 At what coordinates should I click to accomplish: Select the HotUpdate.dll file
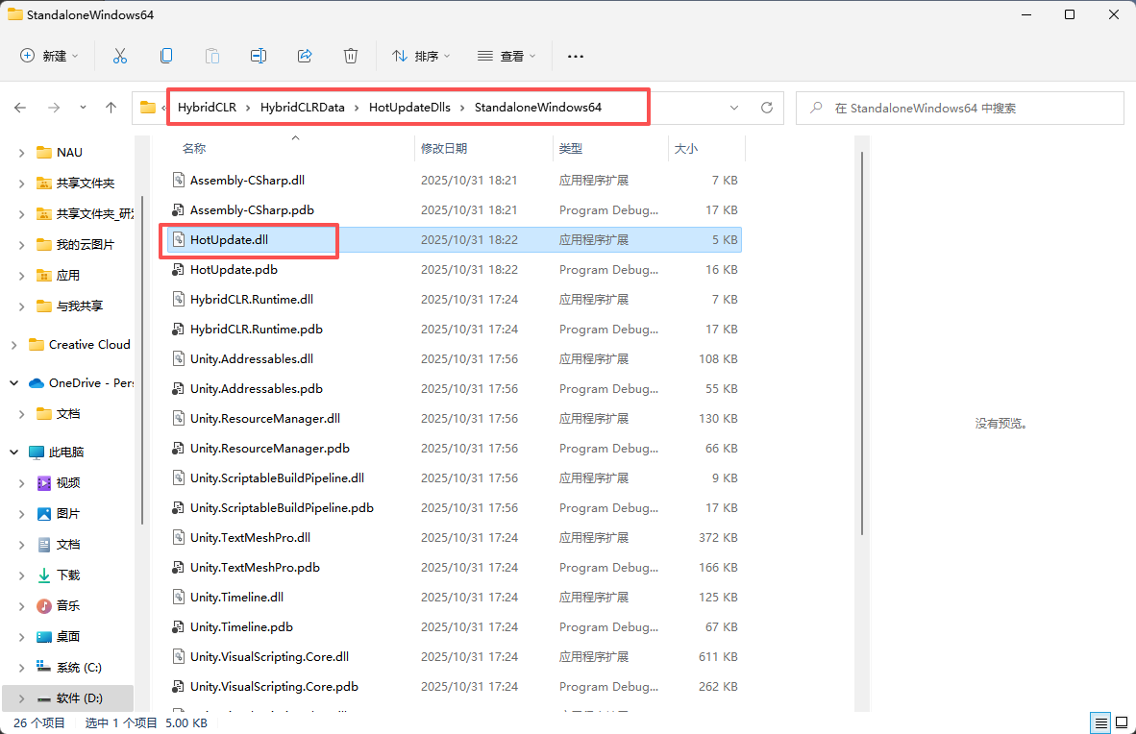455,240
